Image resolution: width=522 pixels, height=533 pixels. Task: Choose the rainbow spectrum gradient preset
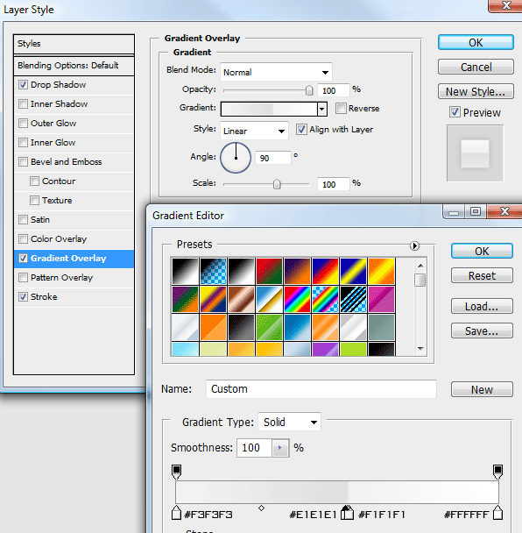(297, 300)
